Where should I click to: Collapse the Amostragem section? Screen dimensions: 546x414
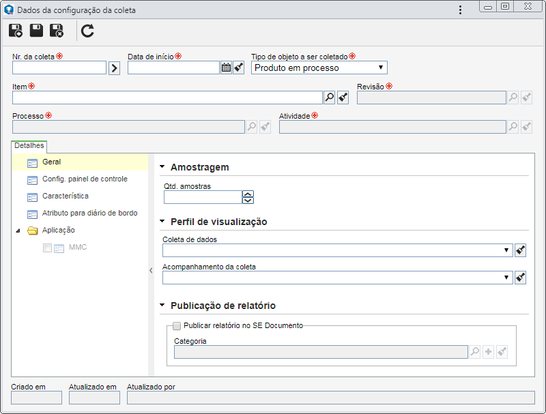[x=162, y=166]
